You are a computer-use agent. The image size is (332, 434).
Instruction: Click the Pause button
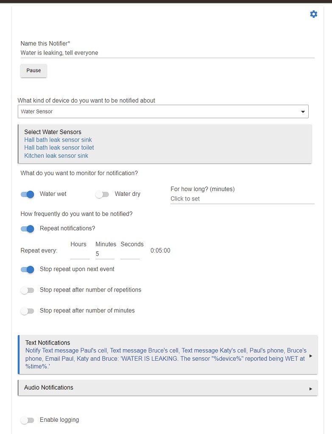coord(33,71)
